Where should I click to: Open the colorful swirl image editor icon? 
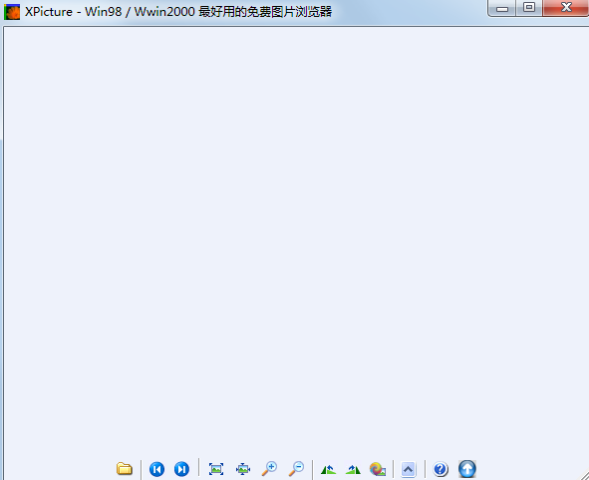(378, 469)
